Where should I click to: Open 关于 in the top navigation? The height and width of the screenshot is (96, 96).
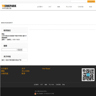click(50, 7)
